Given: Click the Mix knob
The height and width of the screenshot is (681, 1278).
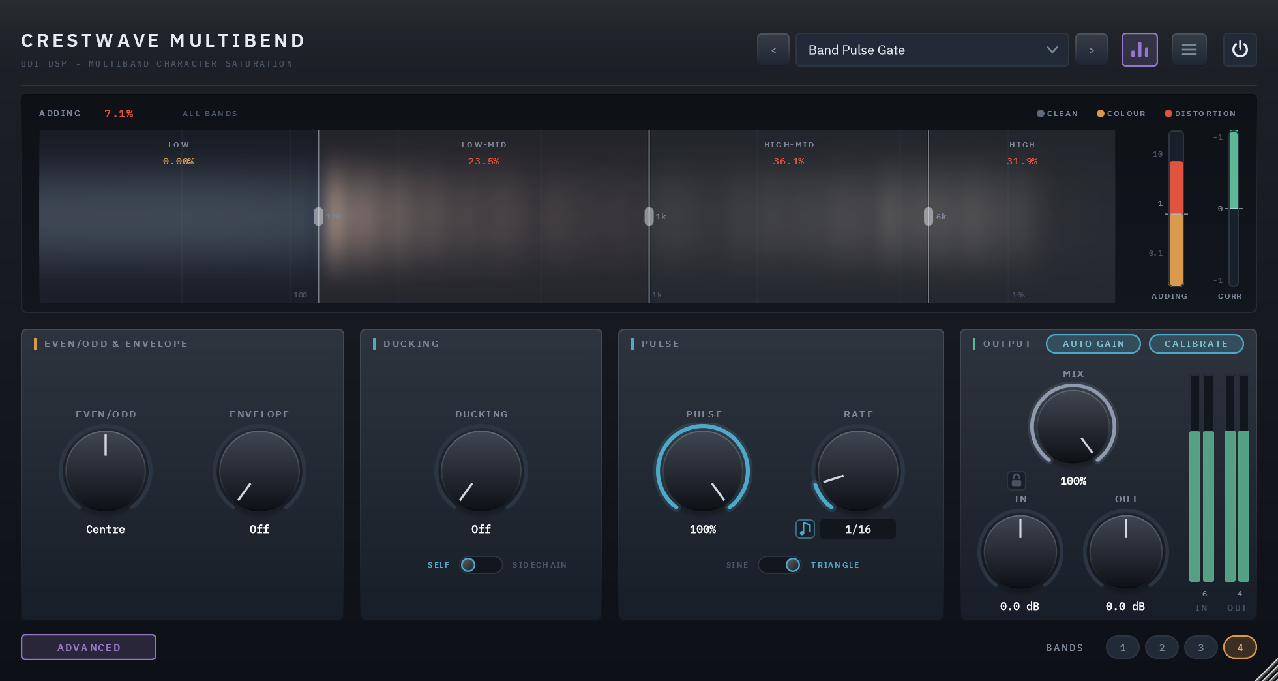Looking at the screenshot, I should point(1073,427).
